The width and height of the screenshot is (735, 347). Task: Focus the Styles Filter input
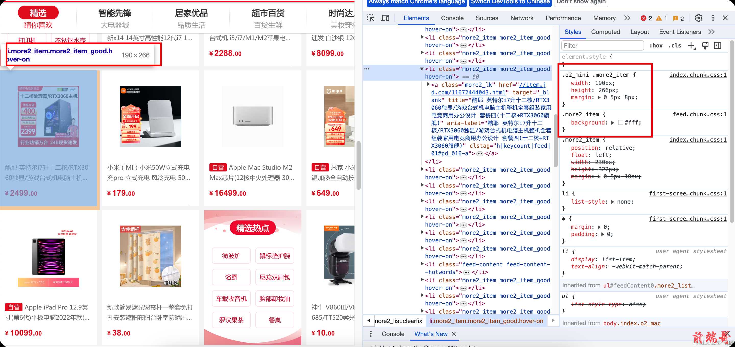pos(602,46)
